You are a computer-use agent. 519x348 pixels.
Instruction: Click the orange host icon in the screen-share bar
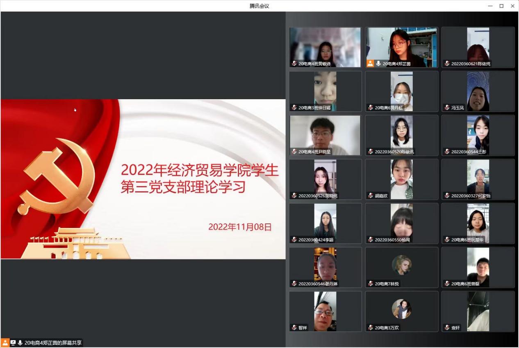(5, 343)
